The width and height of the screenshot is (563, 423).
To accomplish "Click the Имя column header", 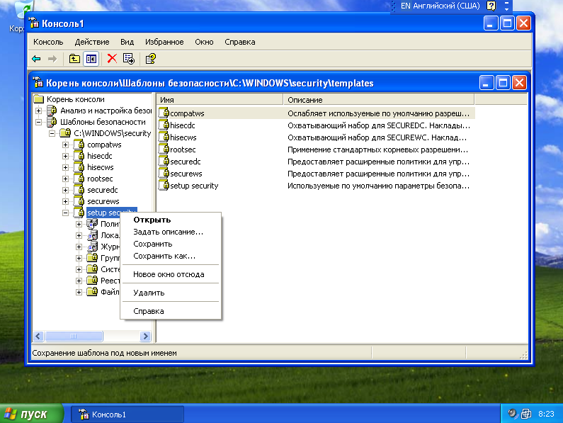I will (220, 100).
